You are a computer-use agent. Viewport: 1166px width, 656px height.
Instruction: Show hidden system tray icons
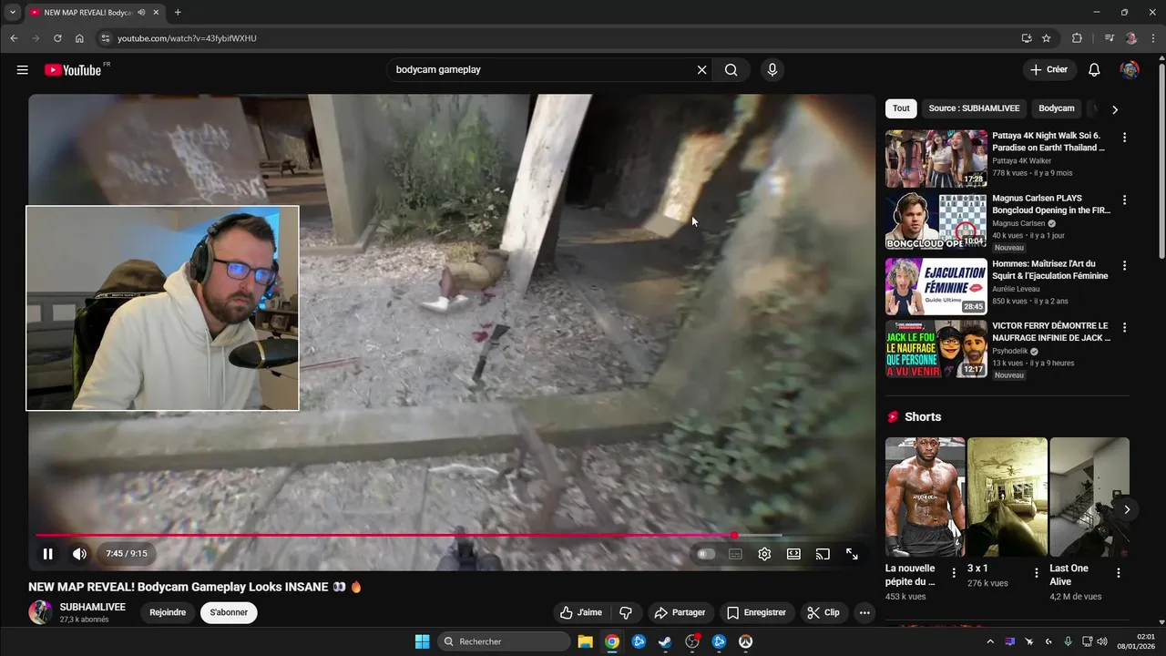[990, 641]
